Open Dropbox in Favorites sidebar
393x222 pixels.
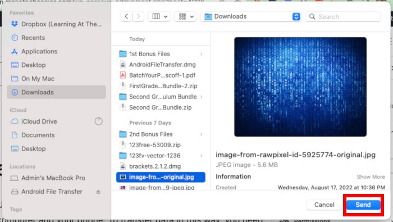[x=56, y=24]
